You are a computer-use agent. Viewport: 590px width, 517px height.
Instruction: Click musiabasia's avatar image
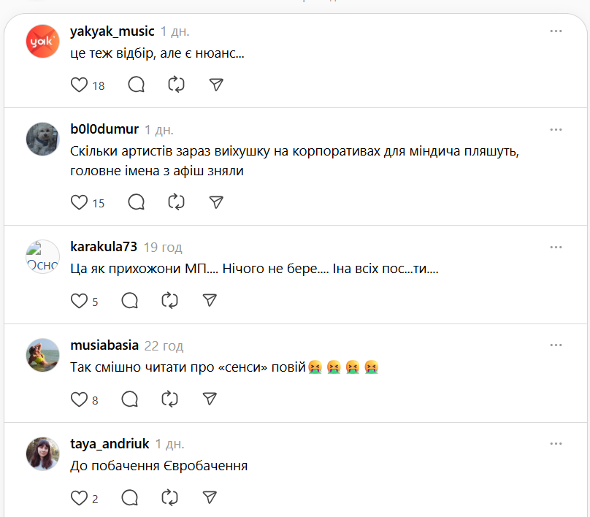42,355
